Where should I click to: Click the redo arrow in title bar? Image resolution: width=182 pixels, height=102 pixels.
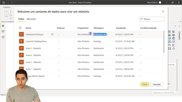pyautogui.click(x=12, y=3)
